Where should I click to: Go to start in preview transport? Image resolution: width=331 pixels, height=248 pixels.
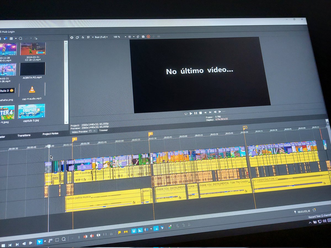click(205, 112)
